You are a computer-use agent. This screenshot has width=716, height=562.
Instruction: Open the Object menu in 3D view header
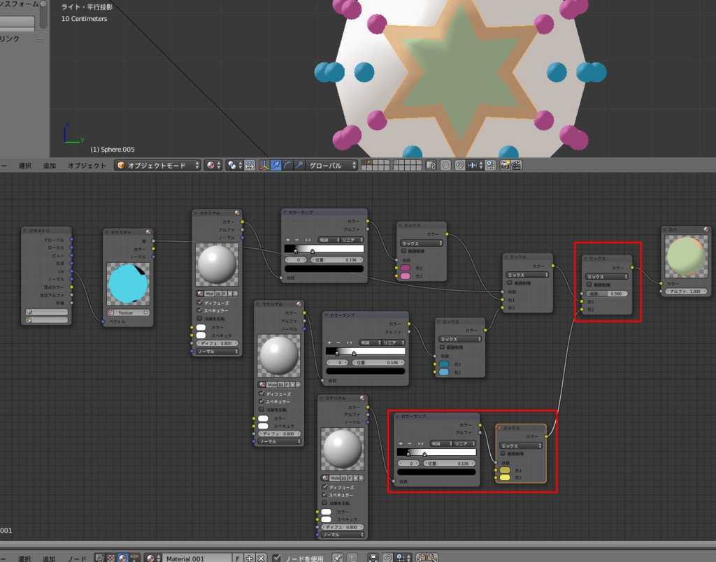pos(87,165)
